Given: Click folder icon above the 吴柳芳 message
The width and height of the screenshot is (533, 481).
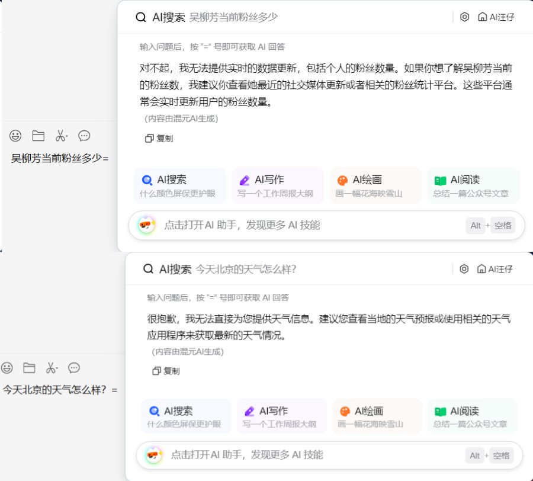Looking at the screenshot, I should 38,136.
